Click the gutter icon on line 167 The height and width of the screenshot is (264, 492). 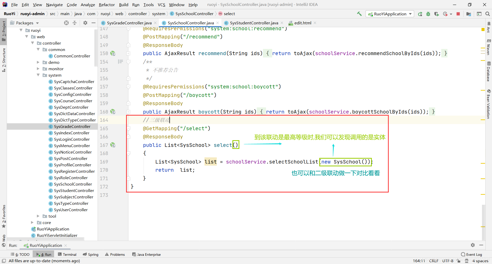tap(113, 145)
